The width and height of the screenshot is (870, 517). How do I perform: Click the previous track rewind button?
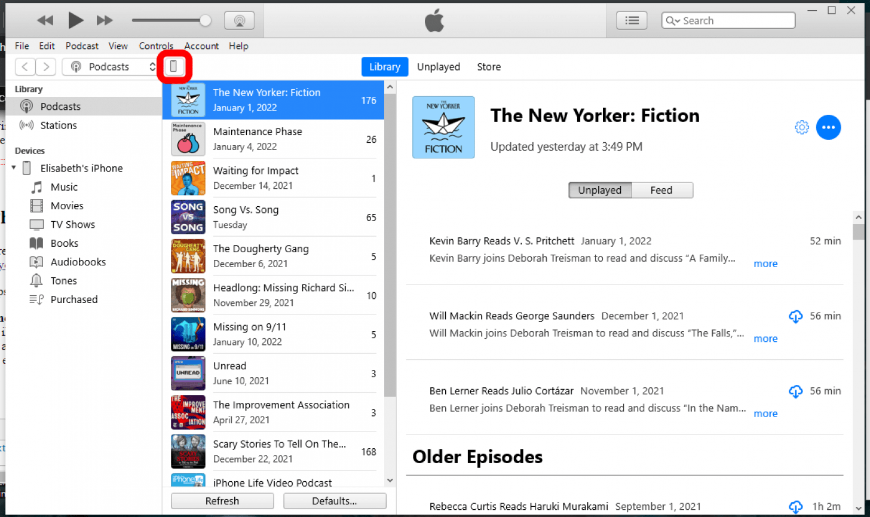click(x=45, y=20)
